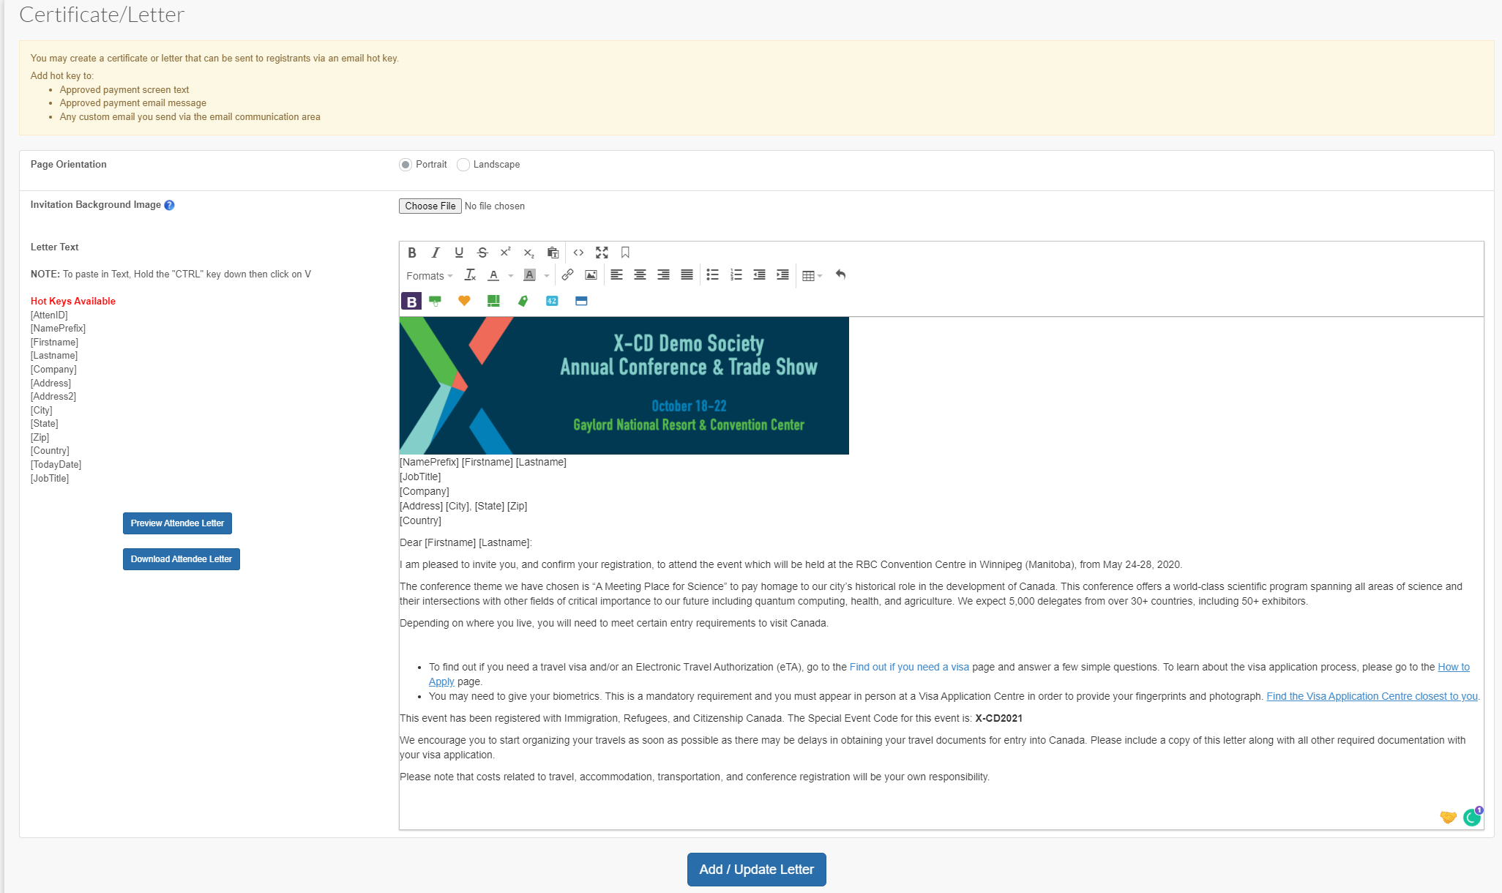
Task: Click the green button-insert icon
Action: coord(435,301)
